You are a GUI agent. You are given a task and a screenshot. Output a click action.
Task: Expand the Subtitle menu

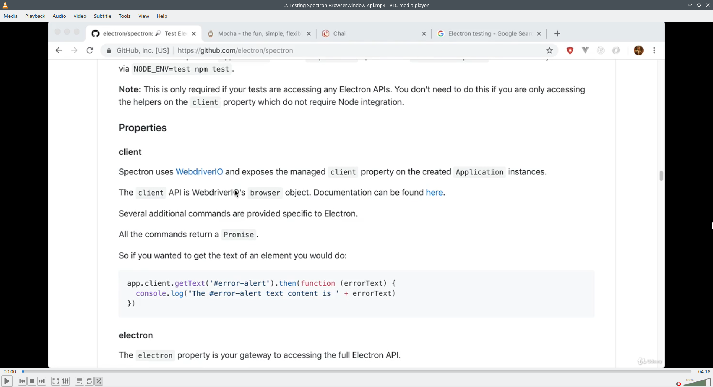pyautogui.click(x=102, y=16)
